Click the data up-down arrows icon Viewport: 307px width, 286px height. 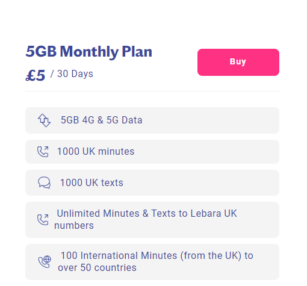(x=44, y=120)
